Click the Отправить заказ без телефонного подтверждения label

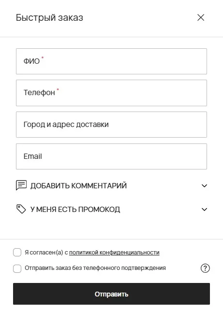pos(95,268)
